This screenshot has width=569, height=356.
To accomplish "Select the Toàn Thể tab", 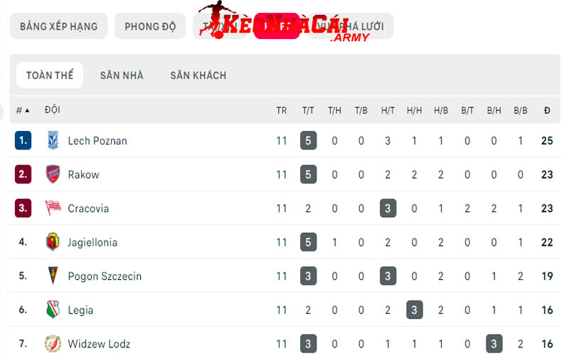I will (50, 75).
